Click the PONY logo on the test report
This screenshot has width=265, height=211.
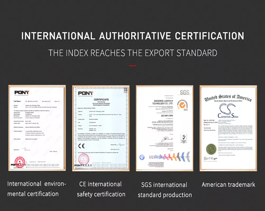pyautogui.click(x=22, y=93)
